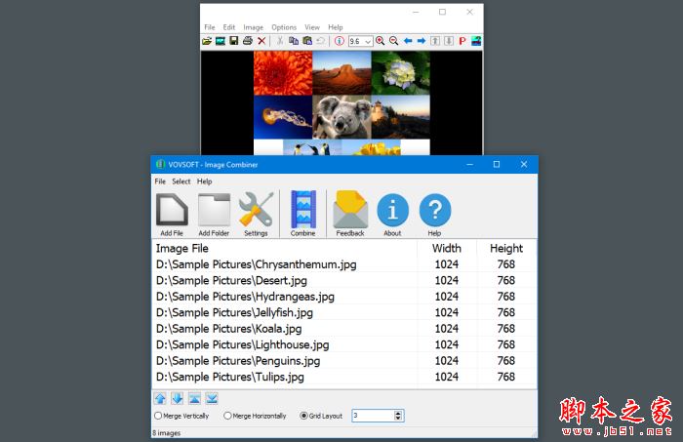
Task: Open the Options menu in viewer window
Action: click(284, 27)
